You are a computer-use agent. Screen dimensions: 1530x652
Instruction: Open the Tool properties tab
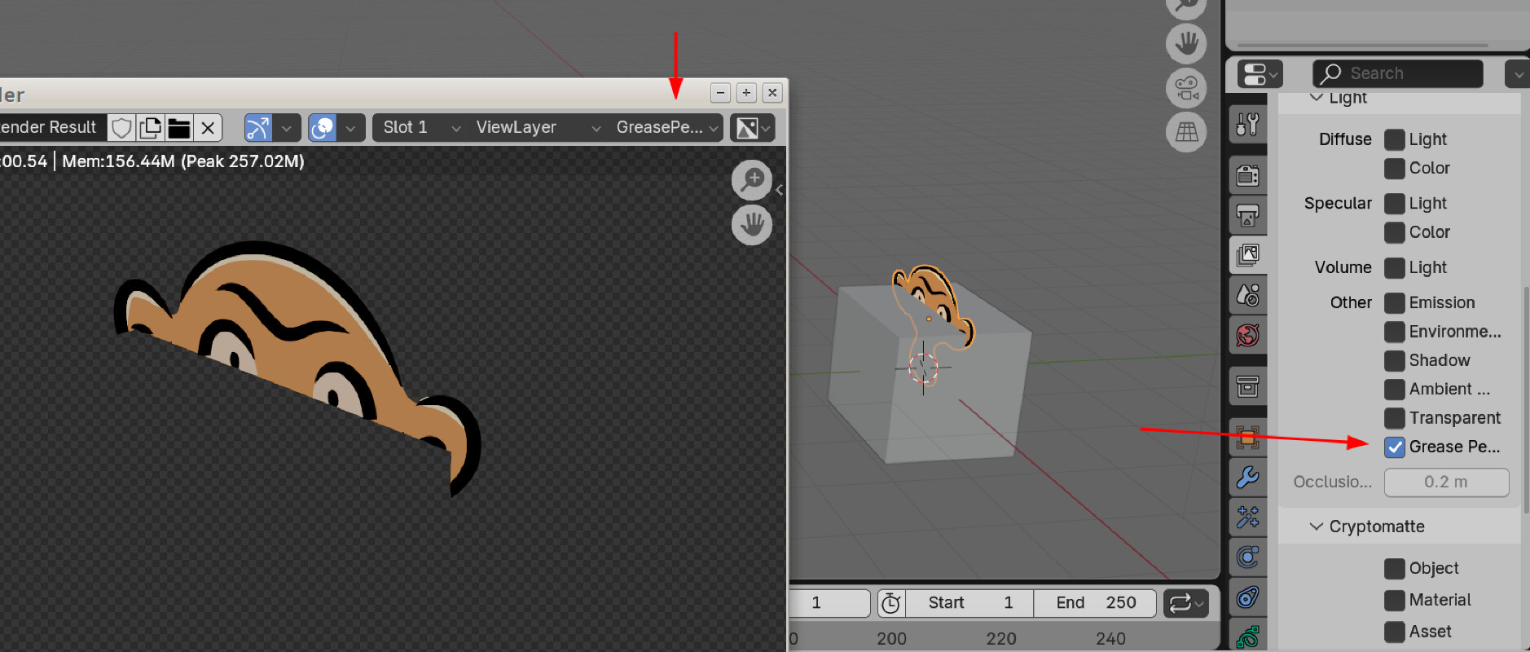tap(1248, 124)
